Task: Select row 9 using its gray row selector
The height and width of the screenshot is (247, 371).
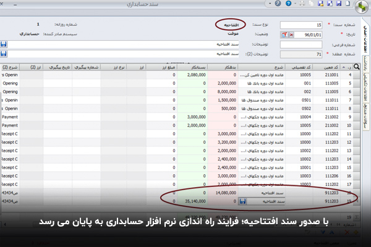Action: point(356,117)
